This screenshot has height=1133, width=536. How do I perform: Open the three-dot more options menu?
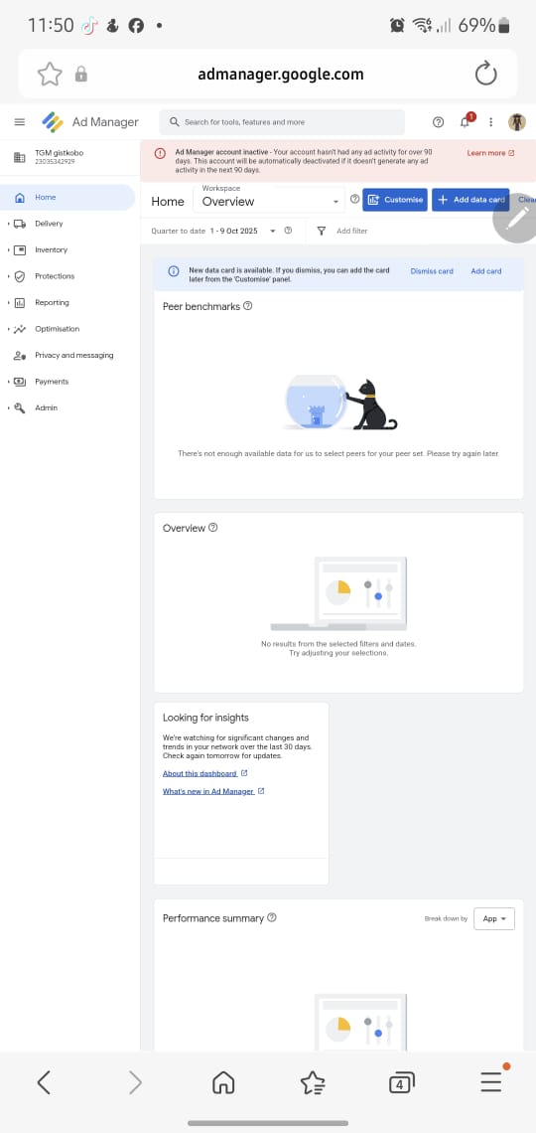(490, 122)
